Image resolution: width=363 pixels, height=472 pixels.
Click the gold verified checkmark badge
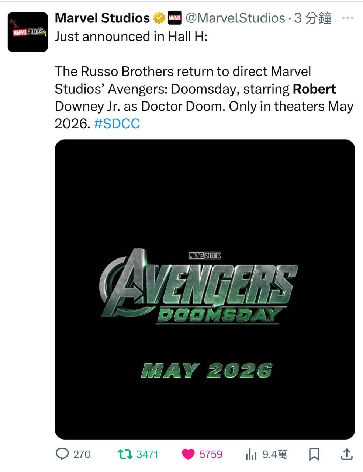[x=159, y=18]
